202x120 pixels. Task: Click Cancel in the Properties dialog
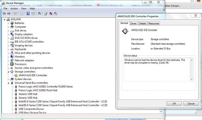coord(191,104)
